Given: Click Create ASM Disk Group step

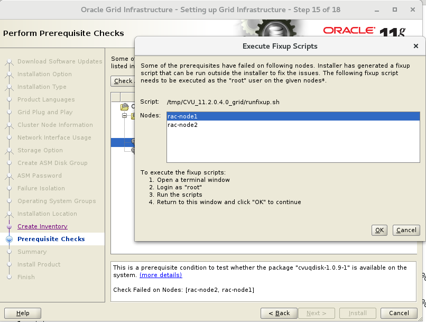Looking at the screenshot, I should 52,163.
